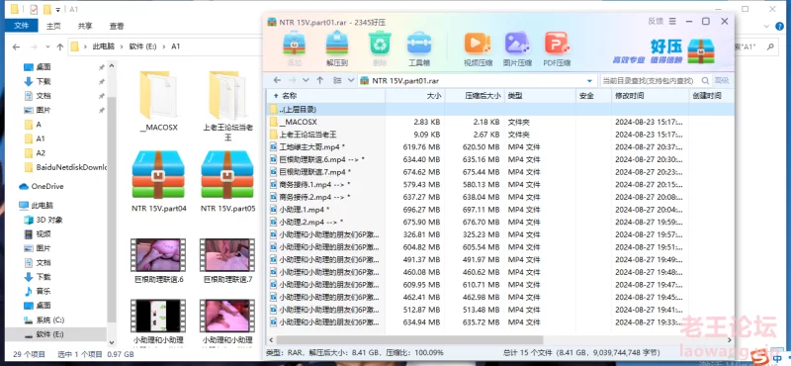Open the 好压 hamburger menu icon
Image resolution: width=791 pixels, height=366 pixels.
pyautogui.click(x=672, y=21)
